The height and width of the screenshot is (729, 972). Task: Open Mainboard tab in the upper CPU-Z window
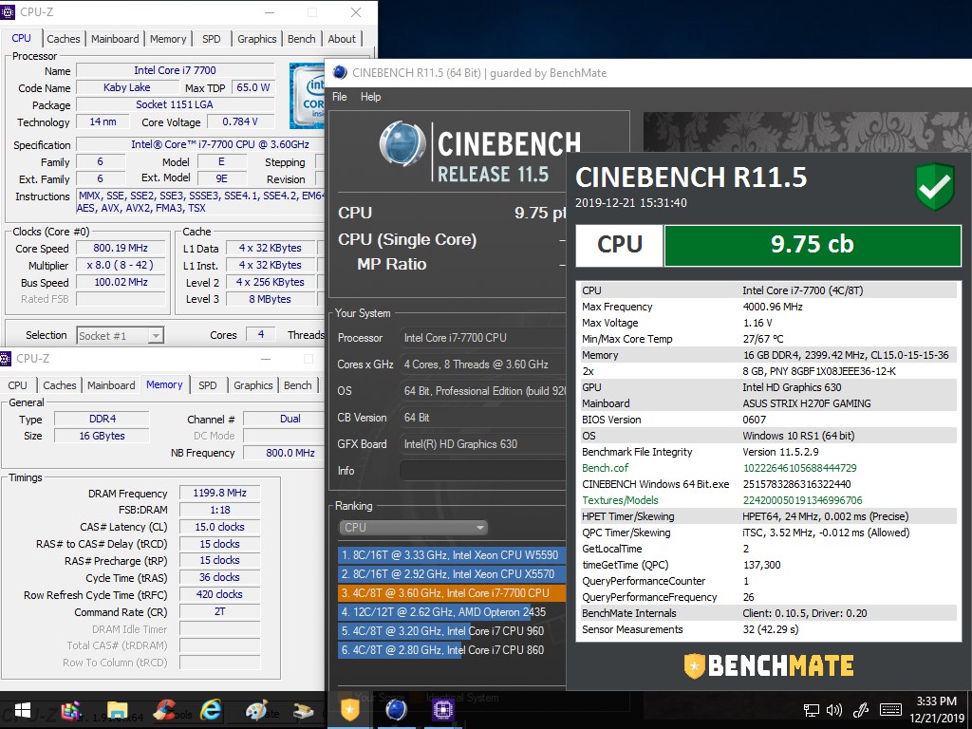click(x=115, y=38)
